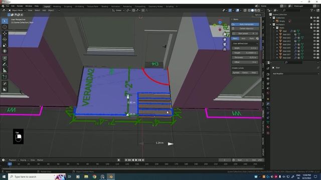
Task: Expand Wall.001 in the outliner
Action: 277,34
